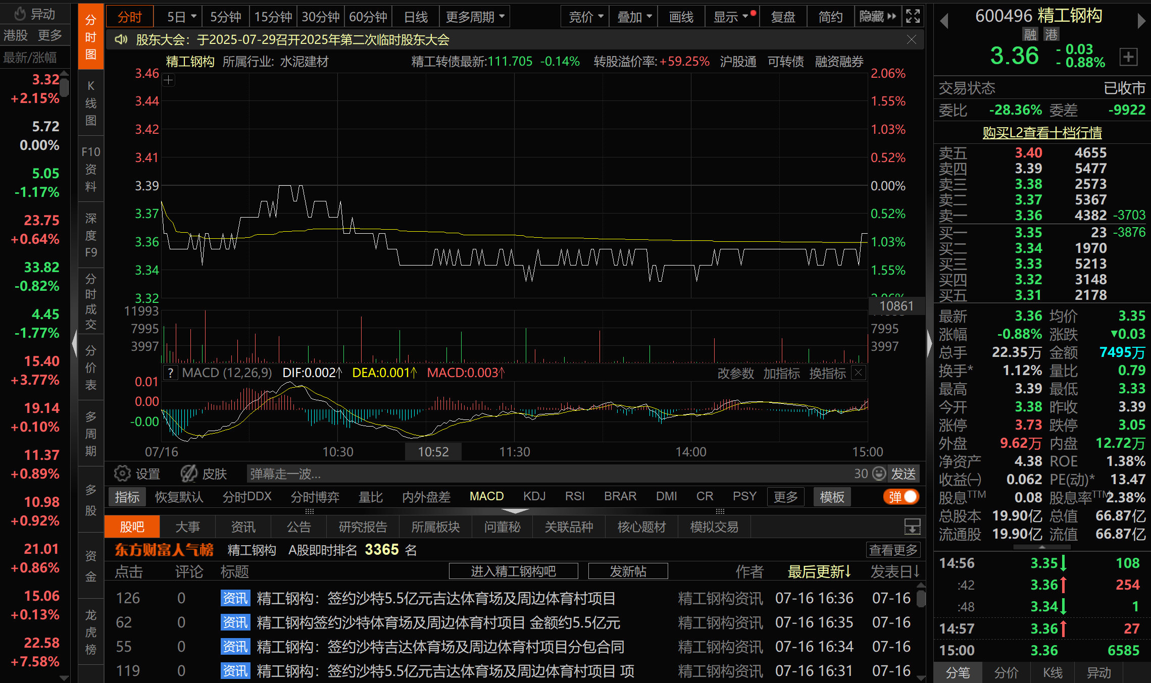The width and height of the screenshot is (1151, 683).
Task: Go to next stock with right arrow
Action: 1141,21
